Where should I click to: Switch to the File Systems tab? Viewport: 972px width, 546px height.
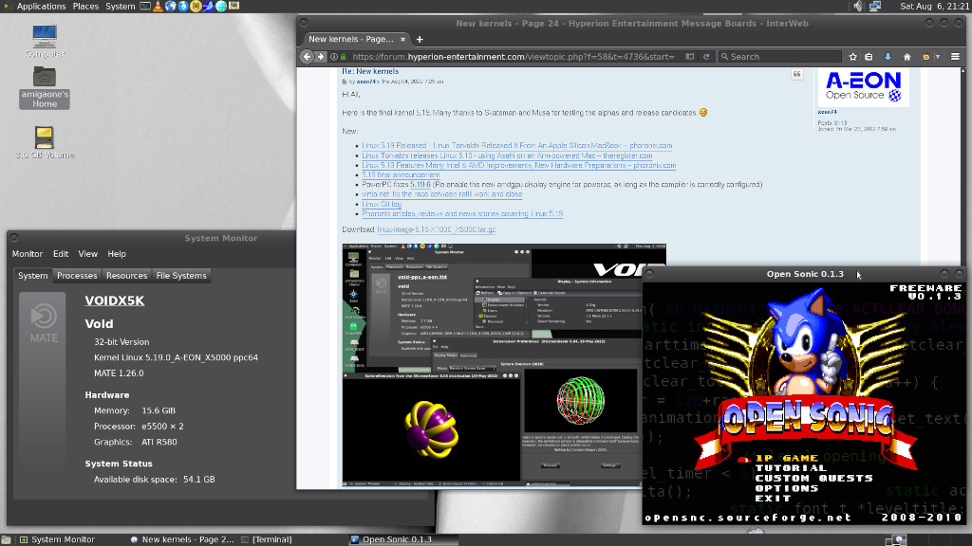[x=181, y=276]
